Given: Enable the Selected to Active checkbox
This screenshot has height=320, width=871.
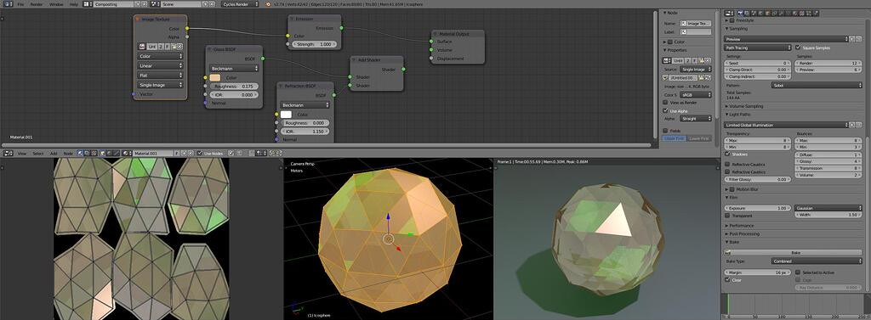Looking at the screenshot, I should click(798, 272).
